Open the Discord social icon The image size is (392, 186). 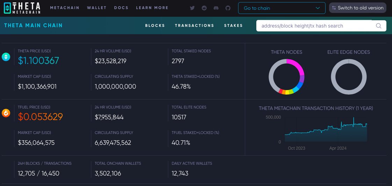tap(216, 8)
